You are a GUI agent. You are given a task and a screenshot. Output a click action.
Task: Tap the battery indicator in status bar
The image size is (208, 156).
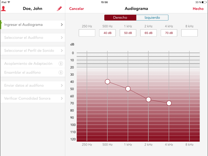[x=204, y=2]
